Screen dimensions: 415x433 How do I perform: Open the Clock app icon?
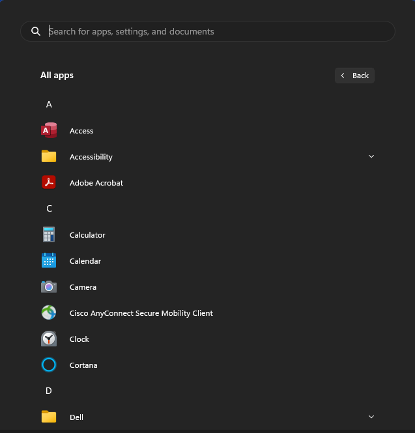point(49,339)
